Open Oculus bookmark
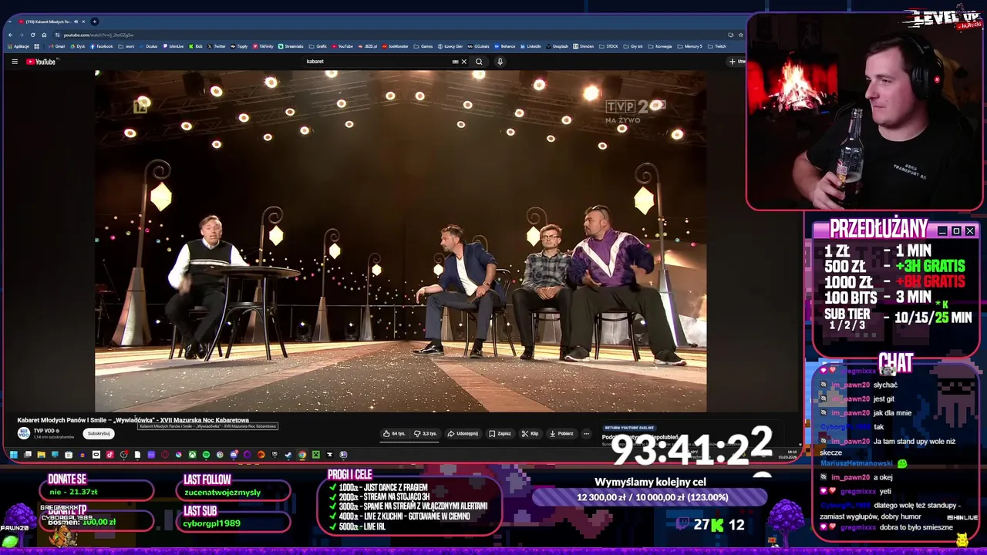Image resolution: width=987 pixels, height=555 pixels. pos(148,46)
